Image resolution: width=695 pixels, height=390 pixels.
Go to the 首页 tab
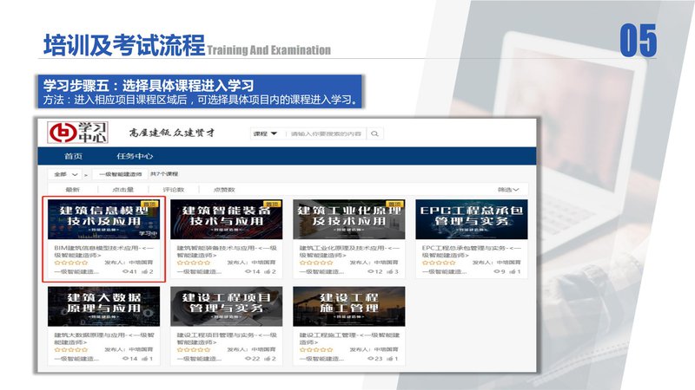click(73, 156)
